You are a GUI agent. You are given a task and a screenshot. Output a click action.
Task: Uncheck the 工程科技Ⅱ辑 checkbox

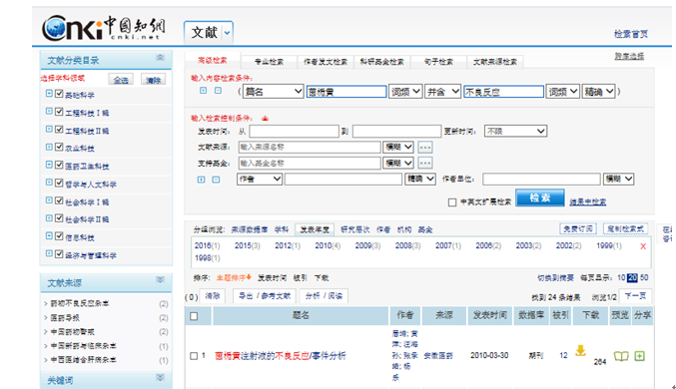59,130
